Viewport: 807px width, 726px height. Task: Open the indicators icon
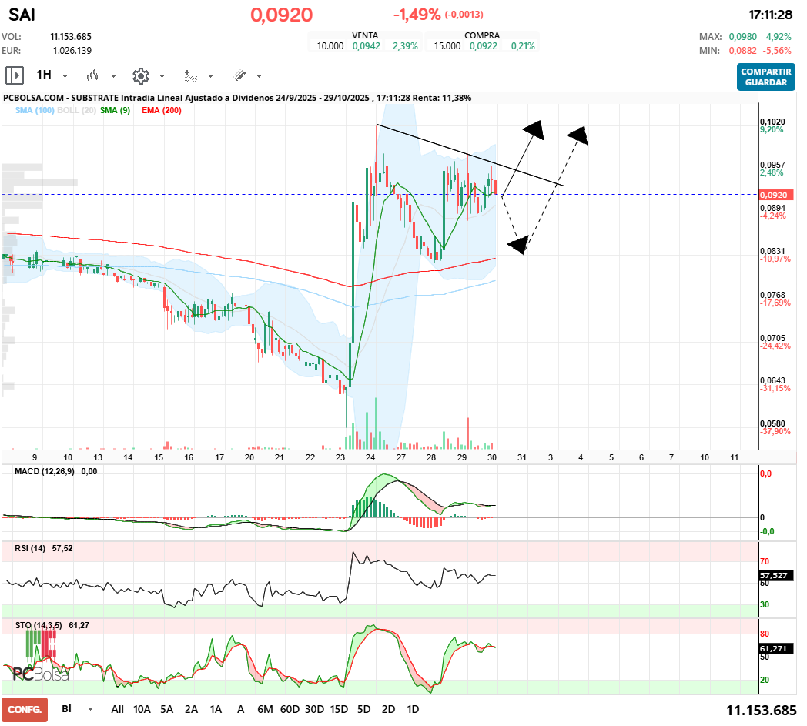click(190, 75)
